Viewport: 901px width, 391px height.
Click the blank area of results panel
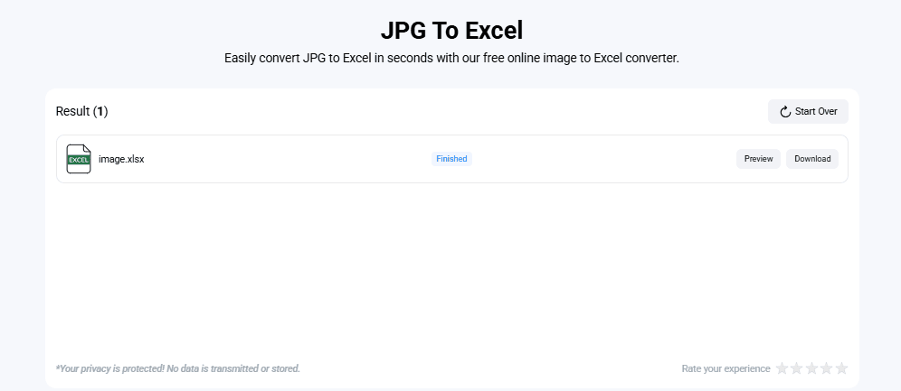pyautogui.click(x=451, y=271)
